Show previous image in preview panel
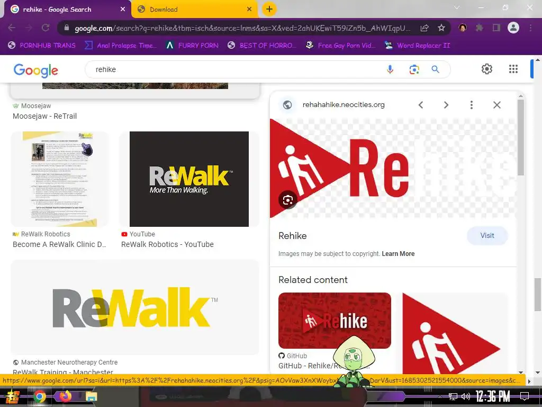This screenshot has height=407, width=542. tap(421, 105)
